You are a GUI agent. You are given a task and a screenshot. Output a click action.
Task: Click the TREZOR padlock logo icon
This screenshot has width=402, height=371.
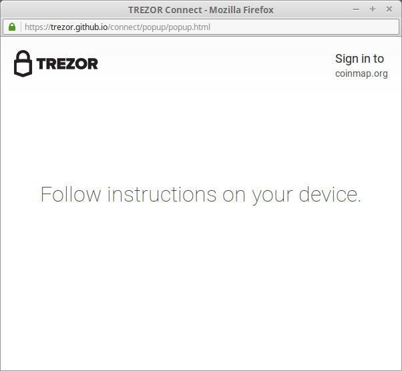pos(23,63)
